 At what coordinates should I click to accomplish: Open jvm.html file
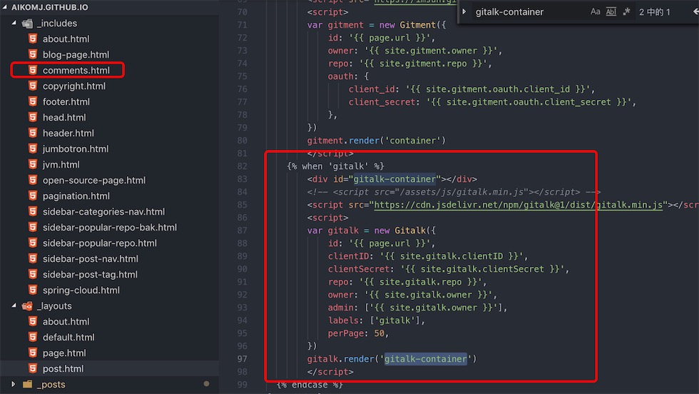click(x=61, y=165)
